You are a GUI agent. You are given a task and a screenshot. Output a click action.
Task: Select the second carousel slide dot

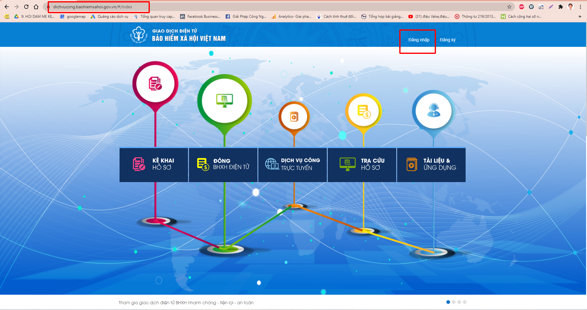pyautogui.click(x=454, y=302)
